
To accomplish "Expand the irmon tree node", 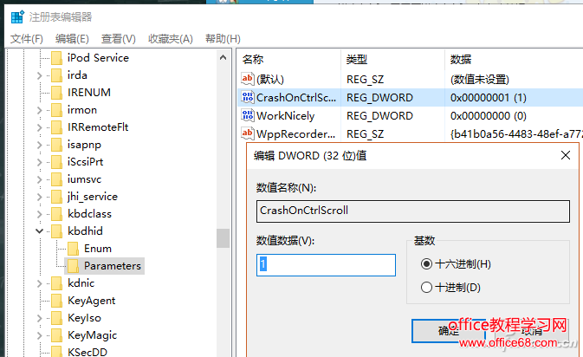I will [x=39, y=110].
